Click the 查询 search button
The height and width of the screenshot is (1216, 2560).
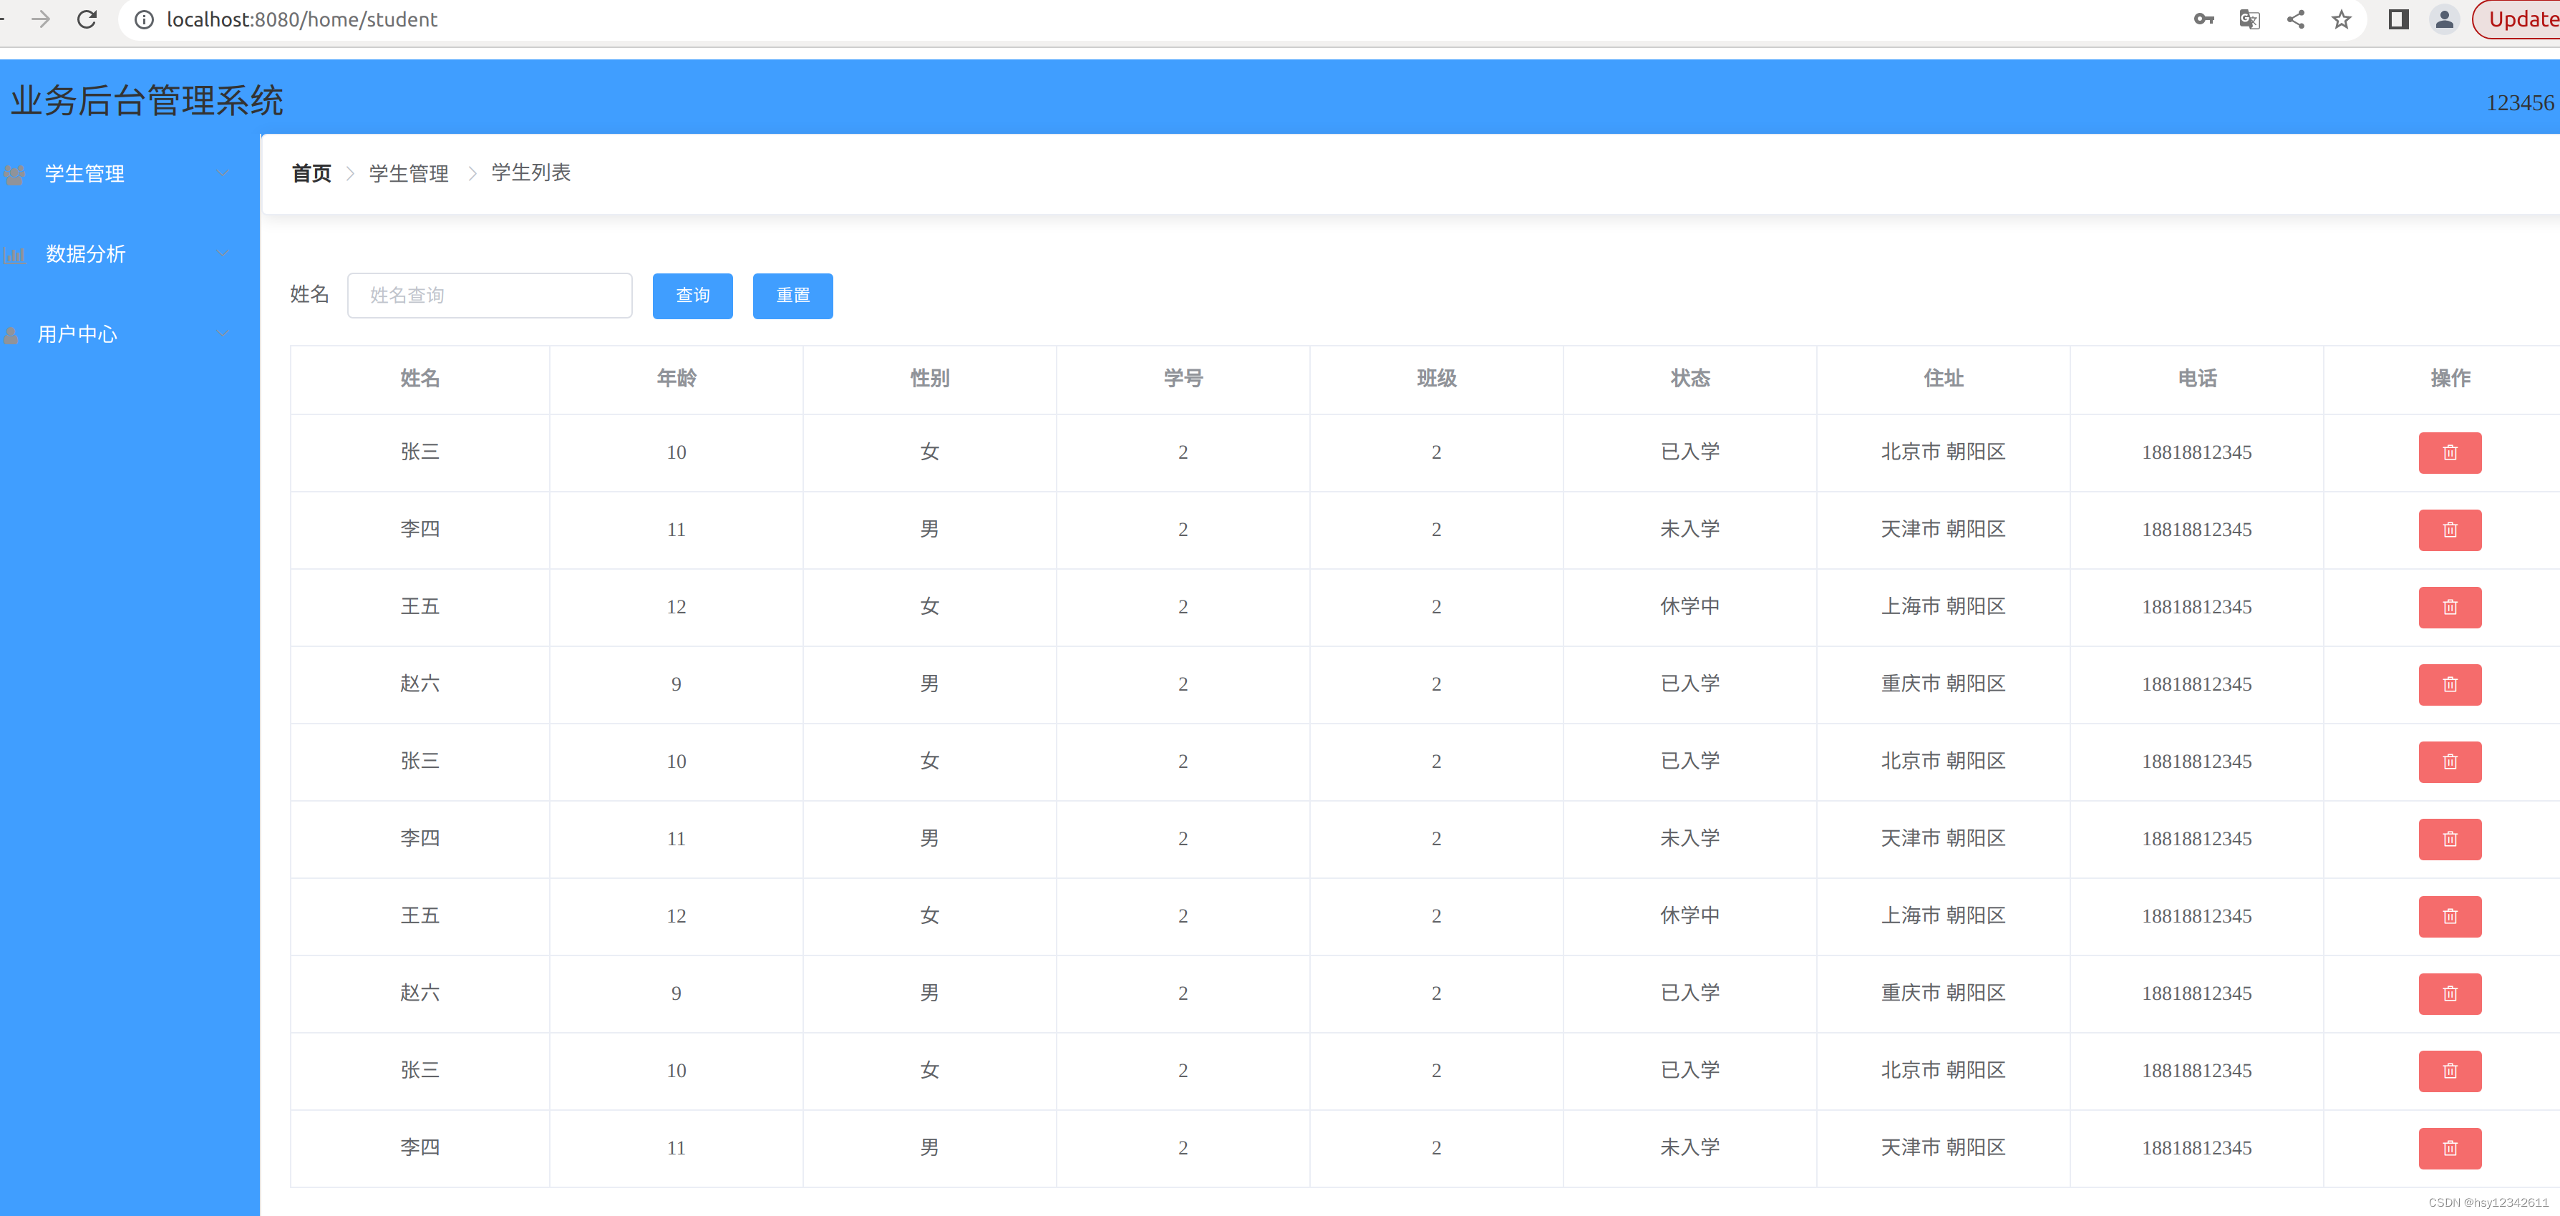(692, 295)
